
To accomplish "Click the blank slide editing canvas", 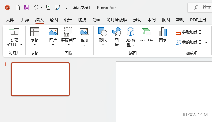I will [164, 92].
